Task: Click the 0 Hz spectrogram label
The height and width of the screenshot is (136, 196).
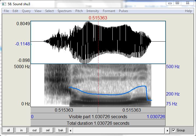Action: [x=25, y=104]
